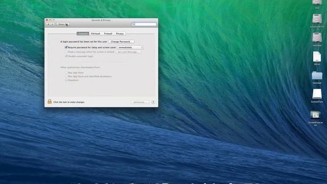This screenshot has width=327, height=184.
Task: Close the Security & Privacy window
Action: tap(46, 20)
